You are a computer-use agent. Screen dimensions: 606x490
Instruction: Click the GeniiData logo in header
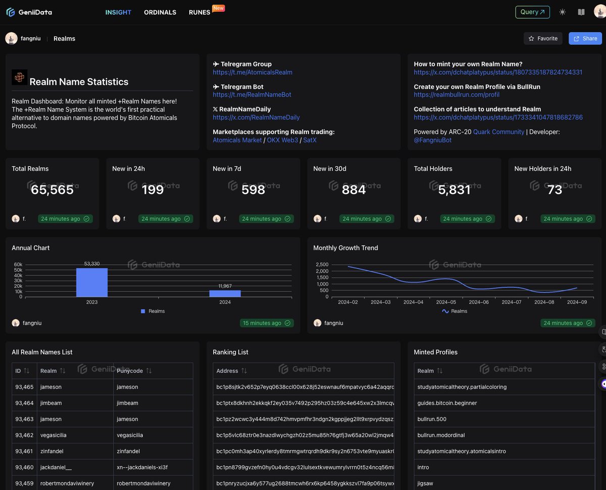[x=29, y=12]
